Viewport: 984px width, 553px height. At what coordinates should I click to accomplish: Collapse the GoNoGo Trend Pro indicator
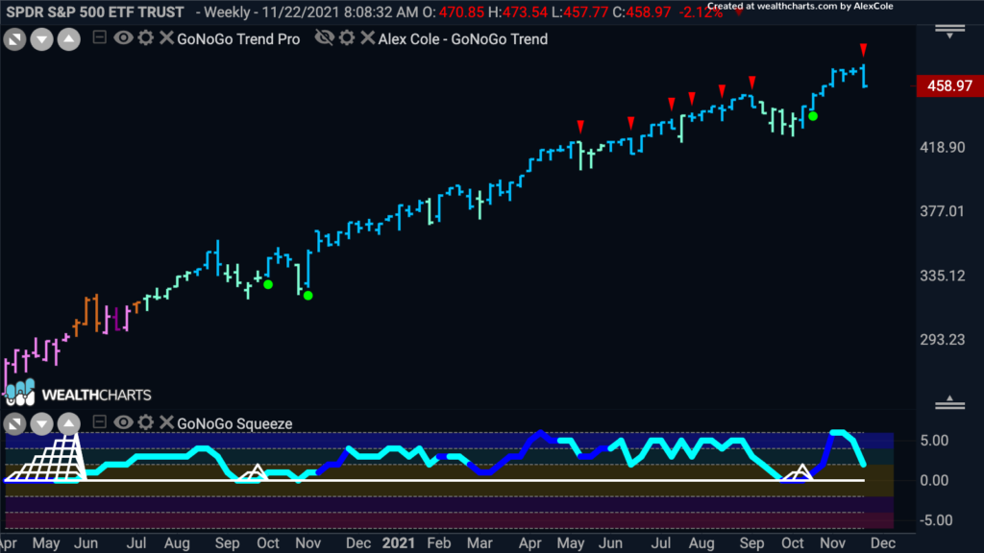(x=99, y=37)
